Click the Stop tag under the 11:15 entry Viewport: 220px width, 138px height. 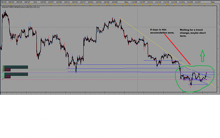8,70
